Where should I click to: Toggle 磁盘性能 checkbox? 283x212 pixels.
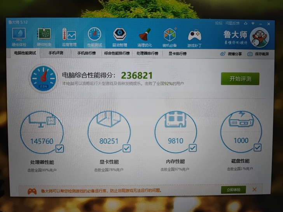[258, 148]
